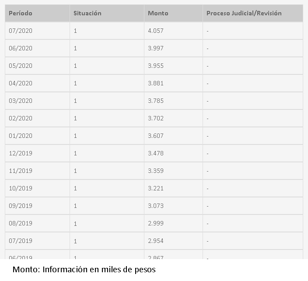
Task: Click the situación value in 07/2019 row
Action: click(x=107, y=241)
